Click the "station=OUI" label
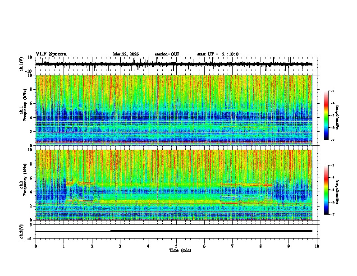The image size is (357, 276). (167, 54)
